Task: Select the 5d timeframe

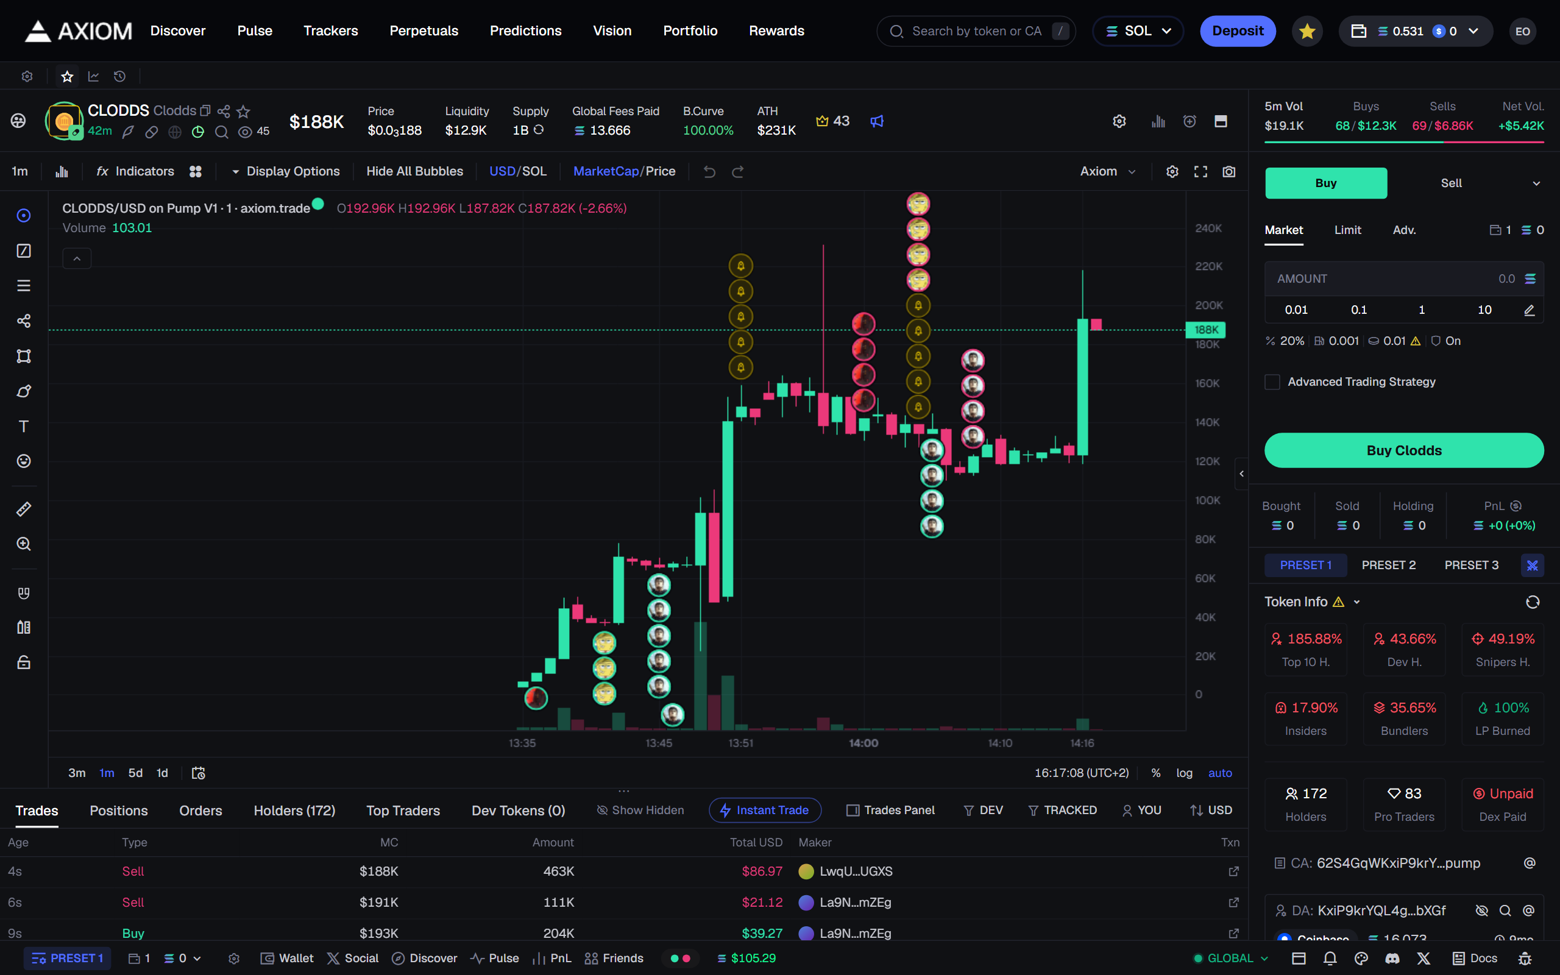Action: [x=135, y=773]
